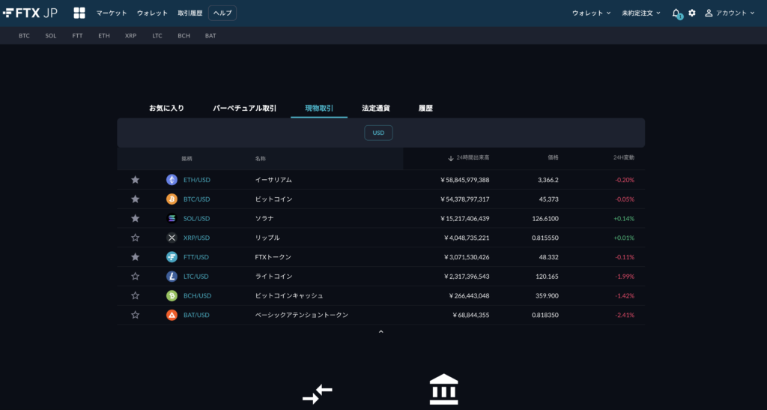Click the Bitcoin orange coin icon
Image resolution: width=767 pixels, height=410 pixels.
172,199
